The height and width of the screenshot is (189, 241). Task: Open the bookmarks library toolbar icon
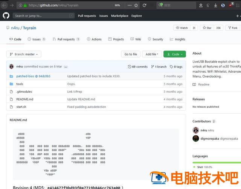click(x=201, y=5)
